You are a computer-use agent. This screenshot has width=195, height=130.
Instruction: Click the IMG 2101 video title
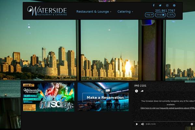tap(140, 85)
